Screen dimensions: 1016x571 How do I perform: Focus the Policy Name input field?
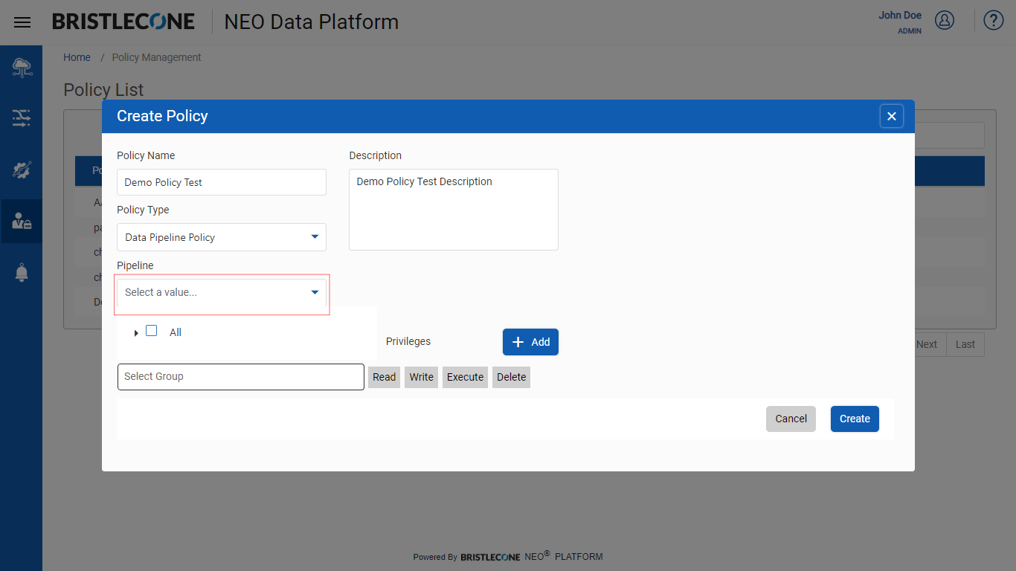tap(222, 182)
